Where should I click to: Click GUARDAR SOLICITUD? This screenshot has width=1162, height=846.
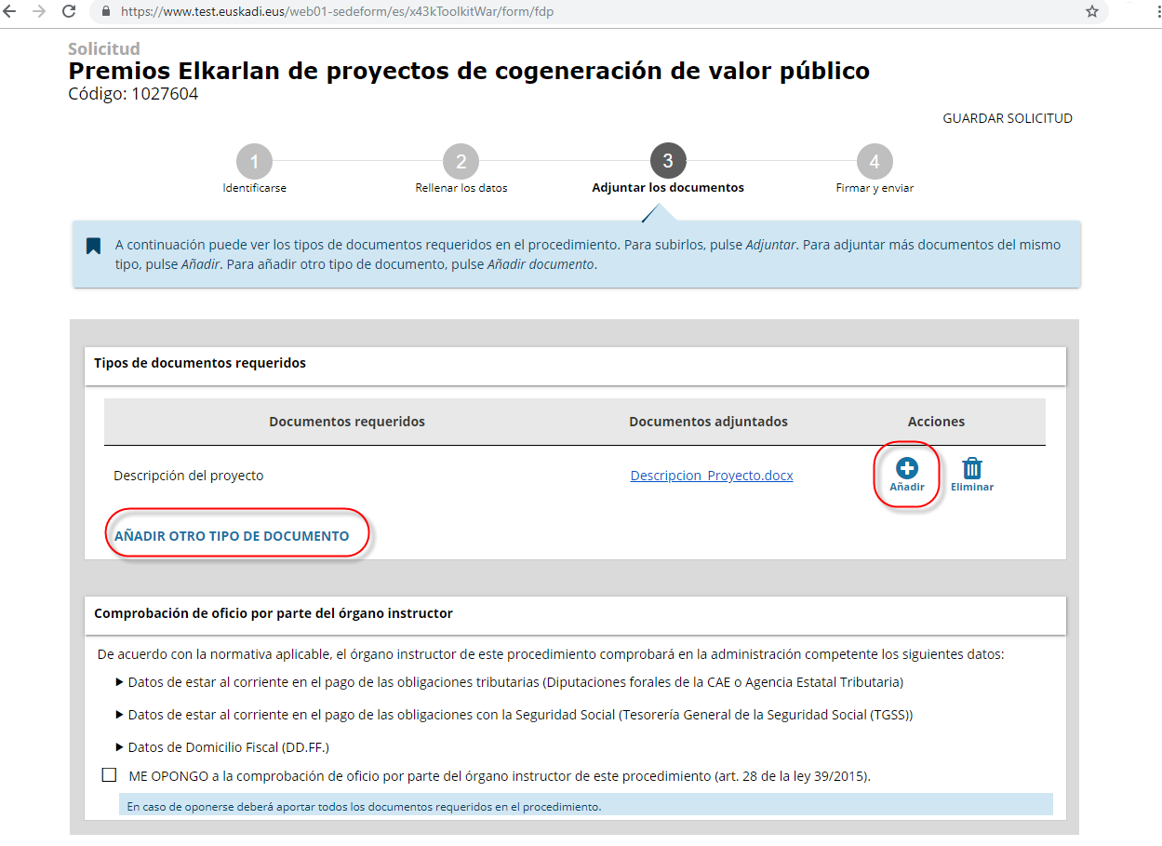[x=1007, y=118]
